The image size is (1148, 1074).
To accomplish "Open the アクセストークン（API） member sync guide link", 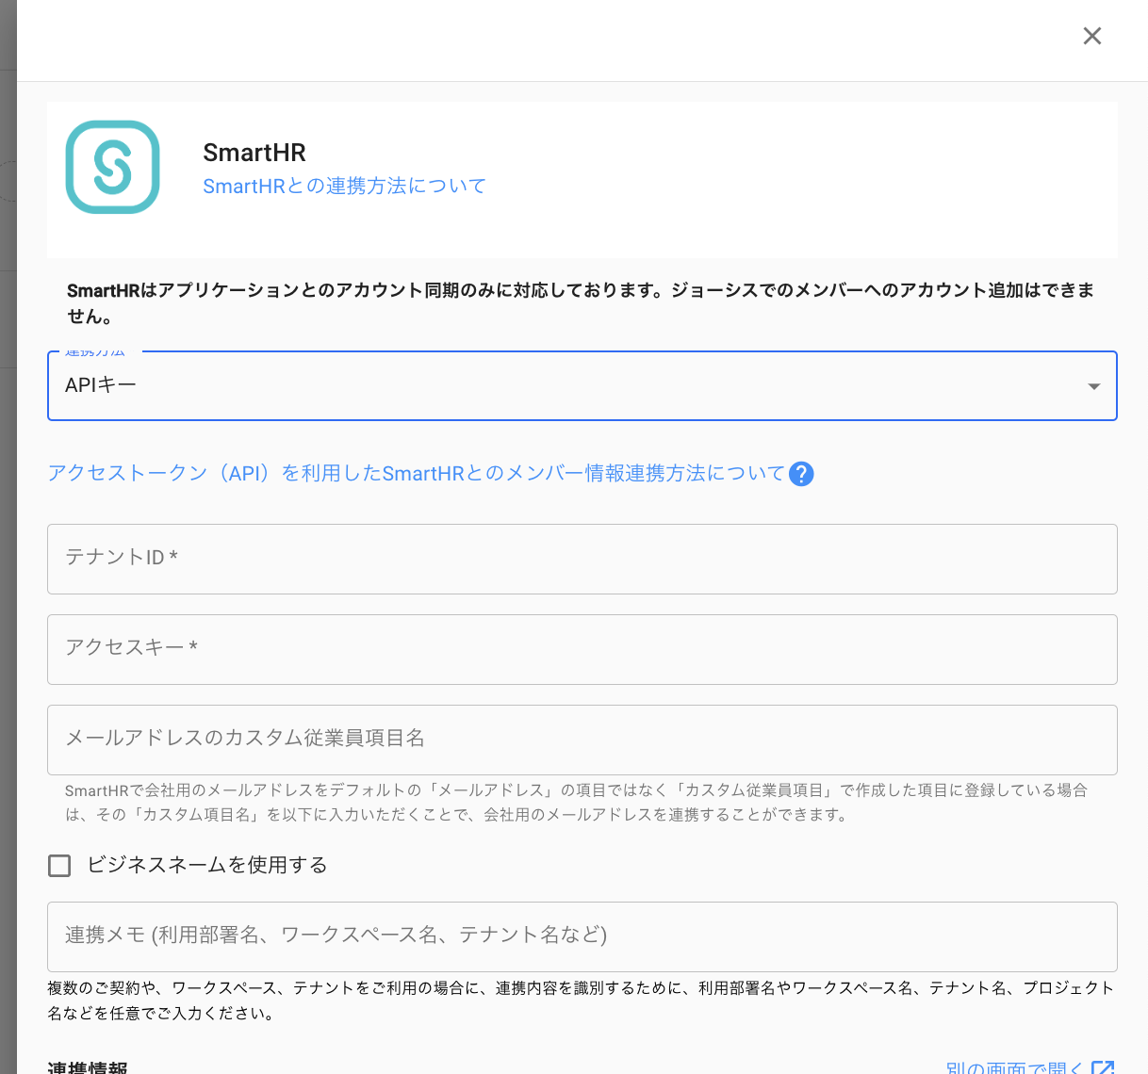I will 416,474.
